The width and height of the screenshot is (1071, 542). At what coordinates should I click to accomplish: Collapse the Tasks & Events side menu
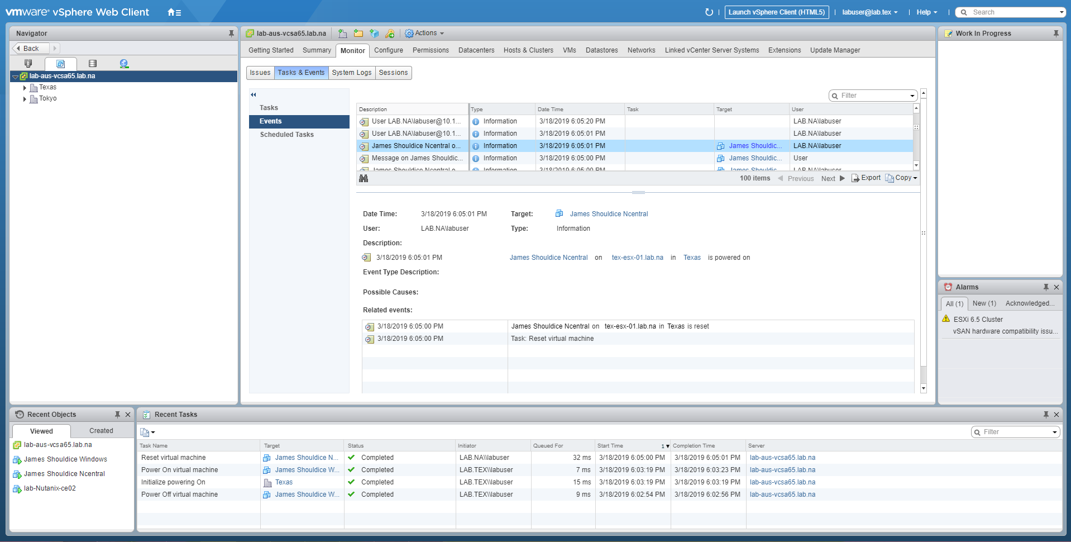[x=254, y=95]
